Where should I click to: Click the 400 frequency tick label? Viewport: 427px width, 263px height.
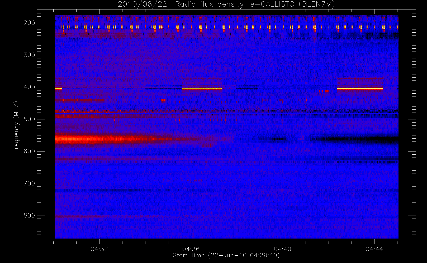point(29,87)
